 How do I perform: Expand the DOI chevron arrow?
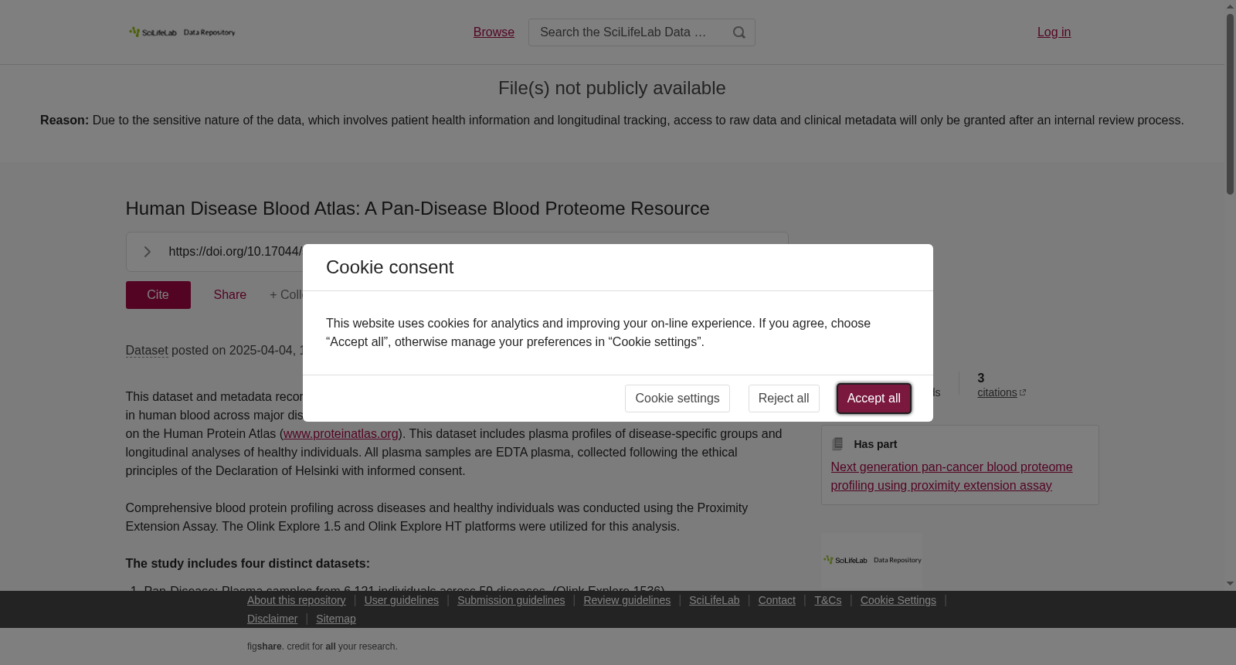147,252
